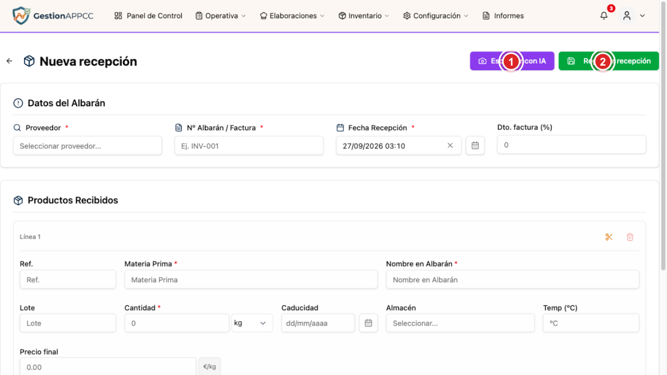Open the kg unit dropdown
Viewport: 667px width, 375px height.
(252, 323)
